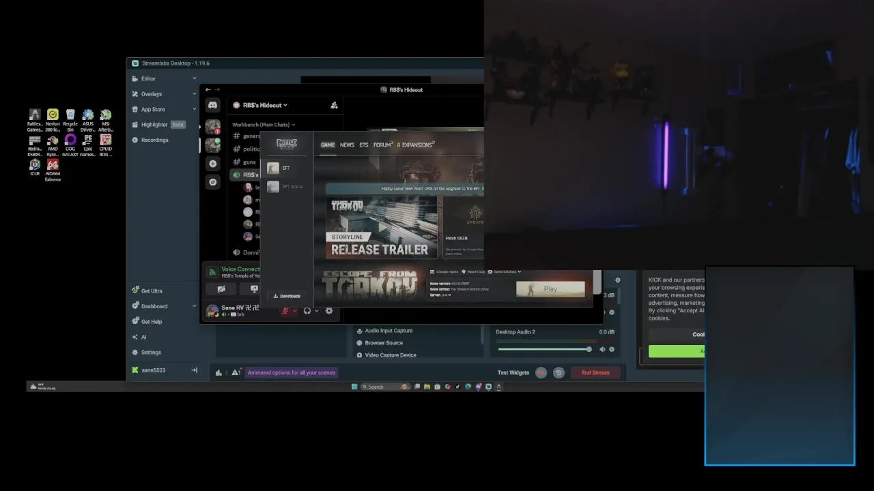Select NEWS tab in Tarkov launcher
Screen dimensions: 874x491
pos(347,145)
